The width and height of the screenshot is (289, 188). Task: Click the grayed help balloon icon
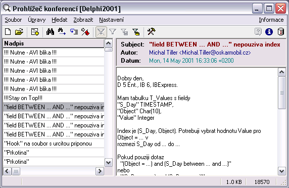(x=258, y=32)
